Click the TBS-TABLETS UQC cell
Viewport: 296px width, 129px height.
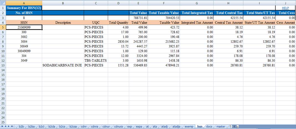(96, 60)
